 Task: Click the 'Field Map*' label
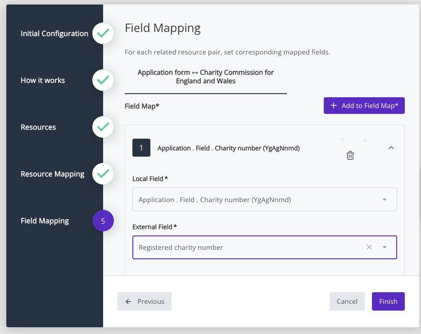click(x=142, y=106)
